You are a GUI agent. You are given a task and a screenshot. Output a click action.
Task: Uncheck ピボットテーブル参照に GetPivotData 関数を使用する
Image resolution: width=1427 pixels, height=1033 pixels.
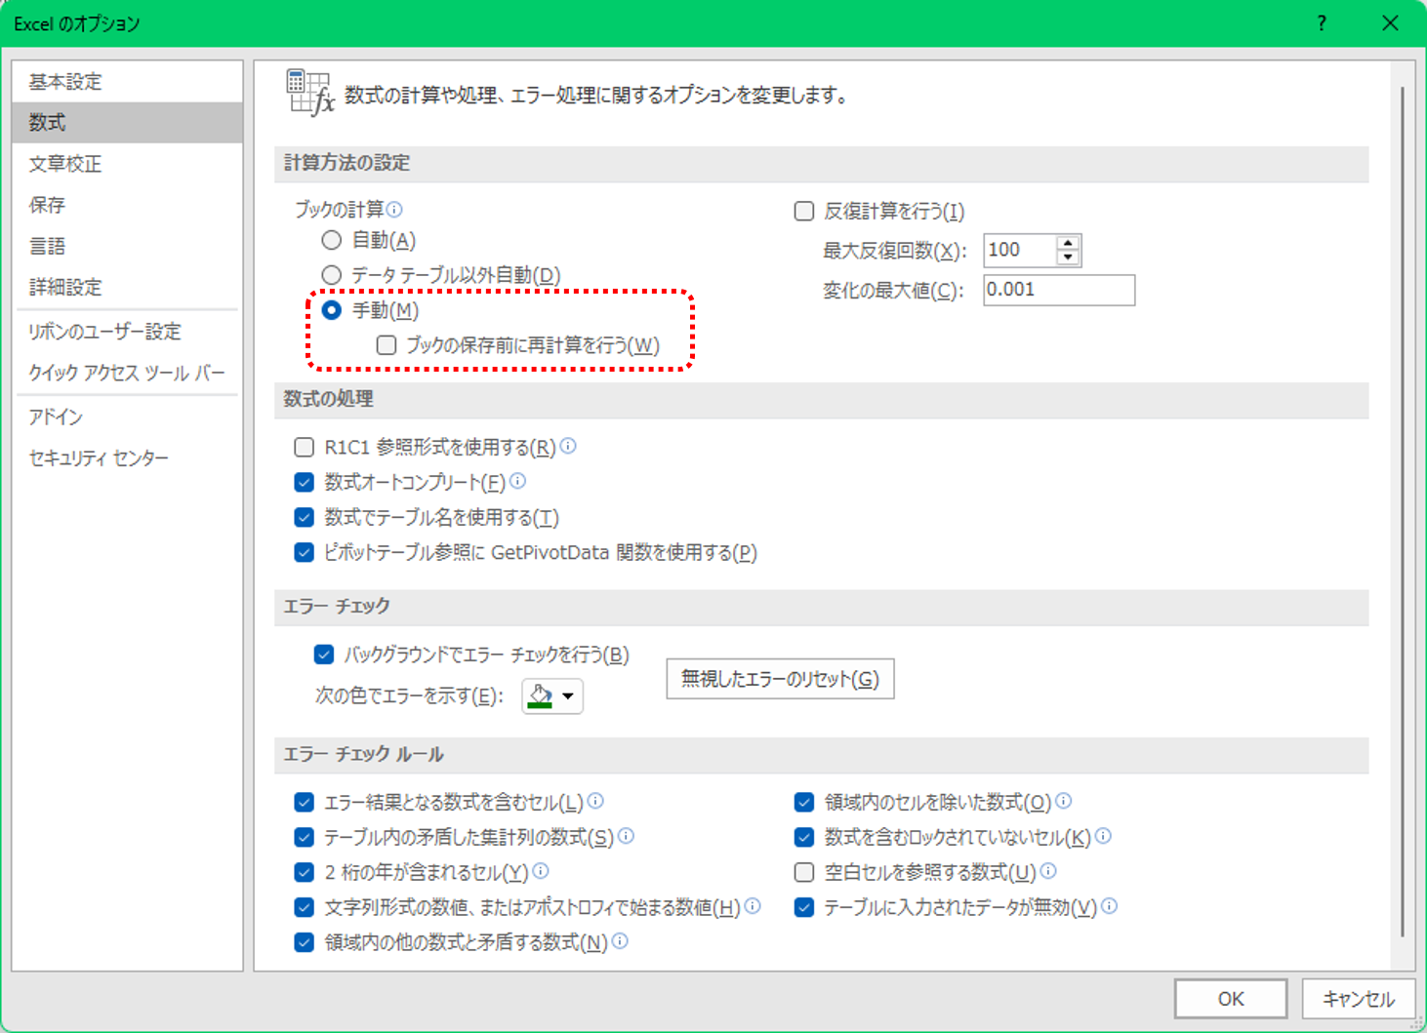304,552
